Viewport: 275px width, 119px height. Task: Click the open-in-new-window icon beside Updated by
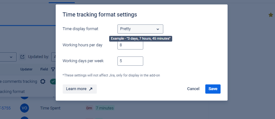point(22,57)
